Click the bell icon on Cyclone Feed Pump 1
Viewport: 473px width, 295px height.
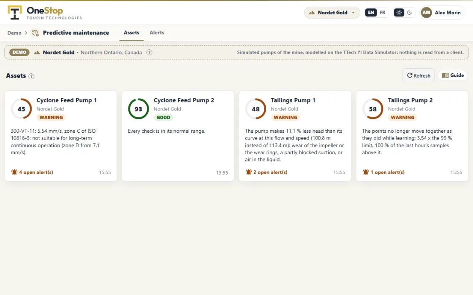click(x=14, y=172)
